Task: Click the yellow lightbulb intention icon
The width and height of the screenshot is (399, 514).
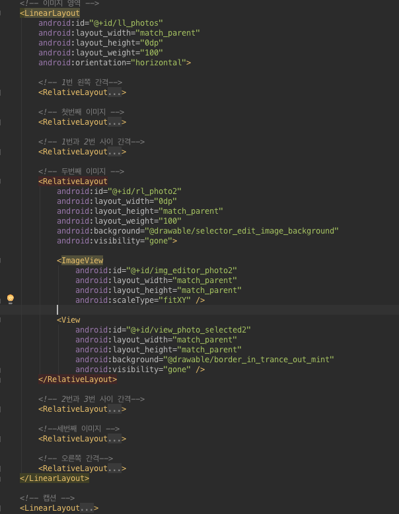Action: point(11,299)
